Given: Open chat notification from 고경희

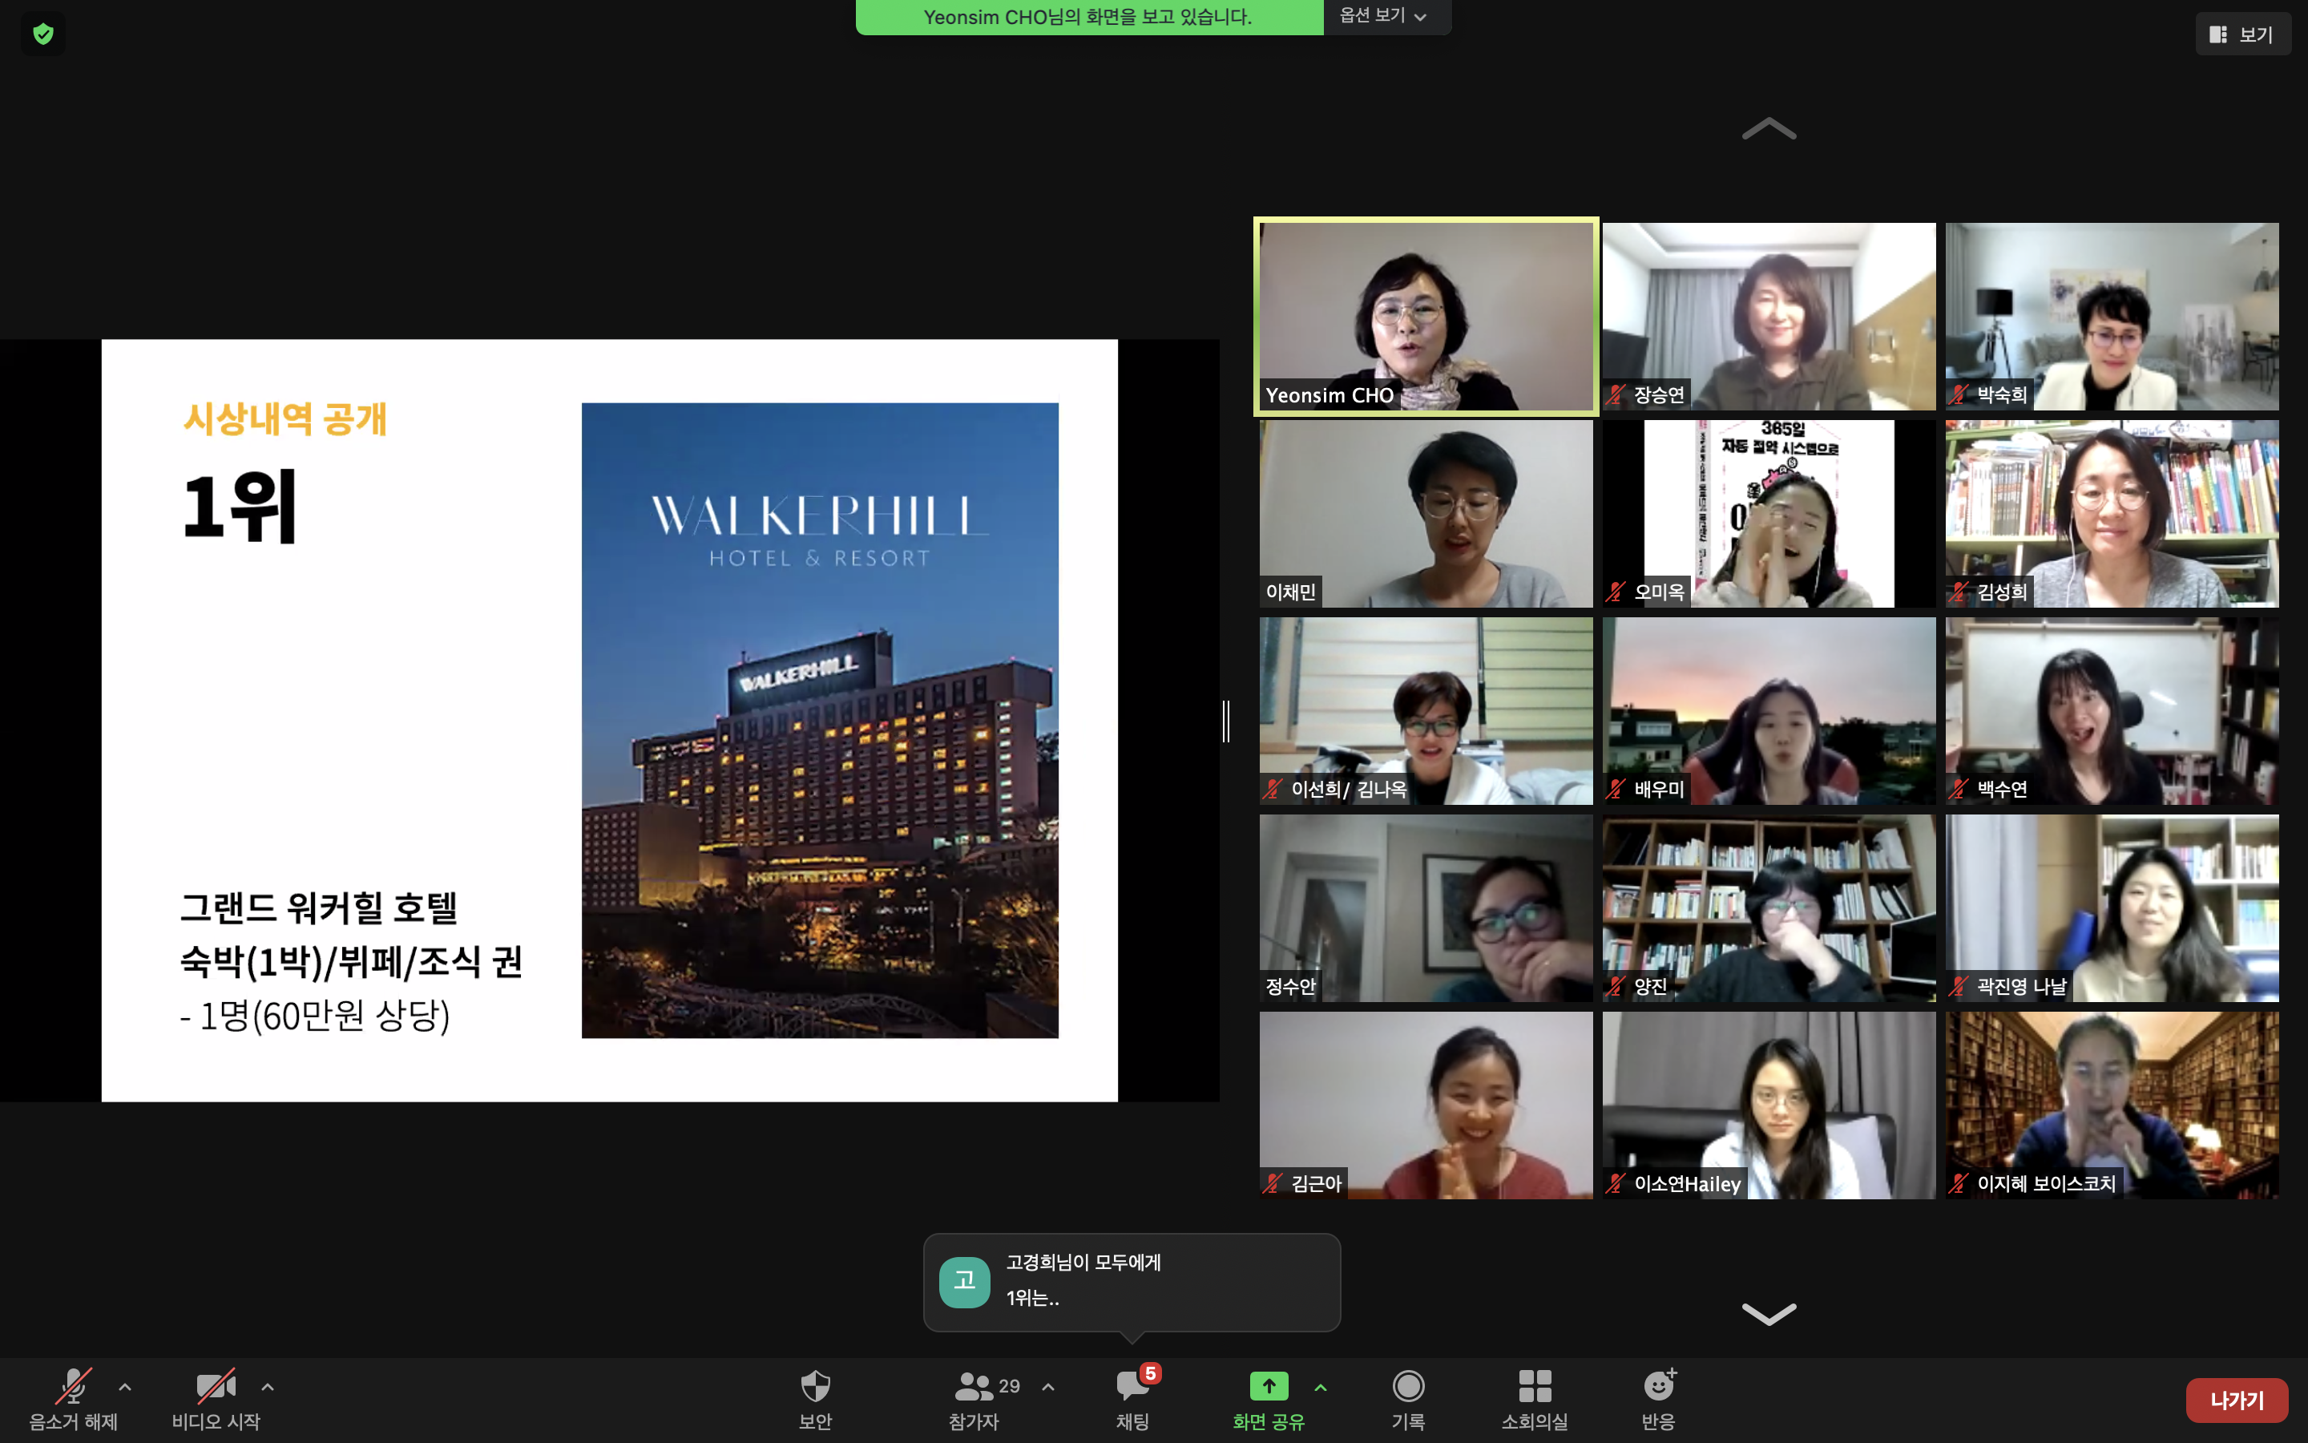Looking at the screenshot, I should coord(1131,1281).
